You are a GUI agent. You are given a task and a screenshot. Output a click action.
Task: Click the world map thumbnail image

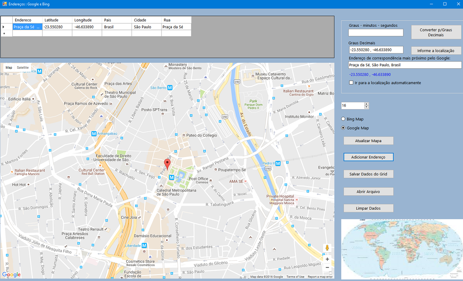(402, 249)
